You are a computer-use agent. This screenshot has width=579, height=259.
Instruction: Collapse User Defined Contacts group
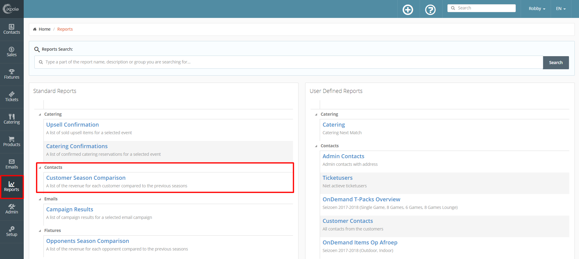(316, 146)
